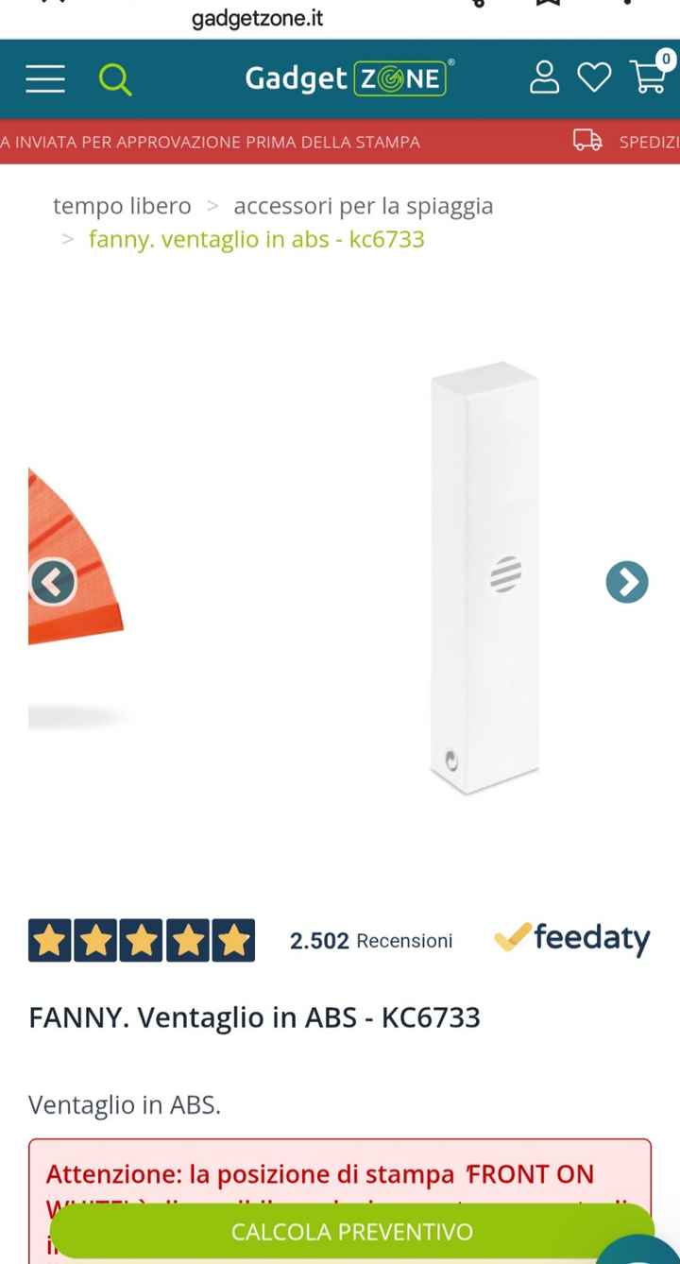
Task: Click the CALCOLA PREVENTIVO button
Action: pyautogui.click(x=351, y=1231)
